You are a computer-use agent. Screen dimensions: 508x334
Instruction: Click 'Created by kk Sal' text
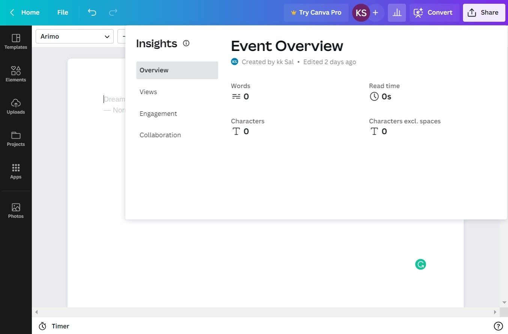pyautogui.click(x=268, y=62)
